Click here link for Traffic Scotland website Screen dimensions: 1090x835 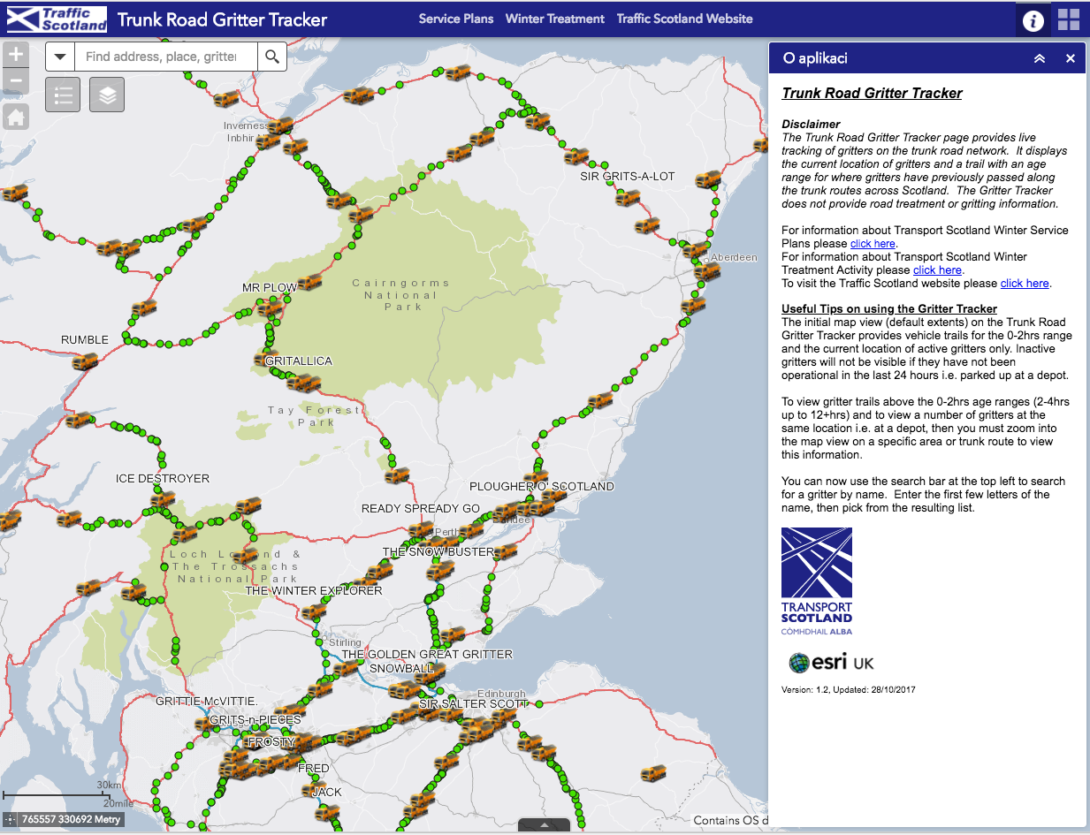(1025, 284)
